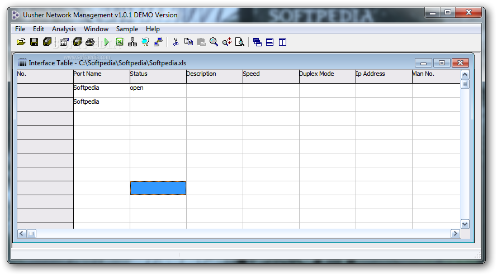Viewport: 497px width, 275px height.
Task: Click the Tile Vertically windows icon
Action: [x=283, y=42]
